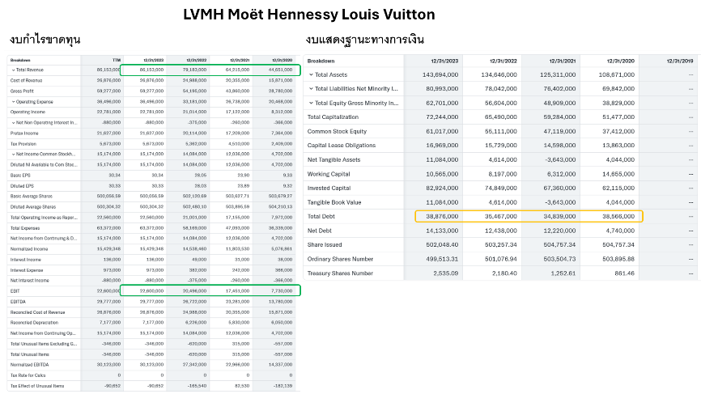Image resolution: width=701 pixels, height=394 pixels.
Task: Collapse the Operating Expense row chevron
Action: click(14, 102)
